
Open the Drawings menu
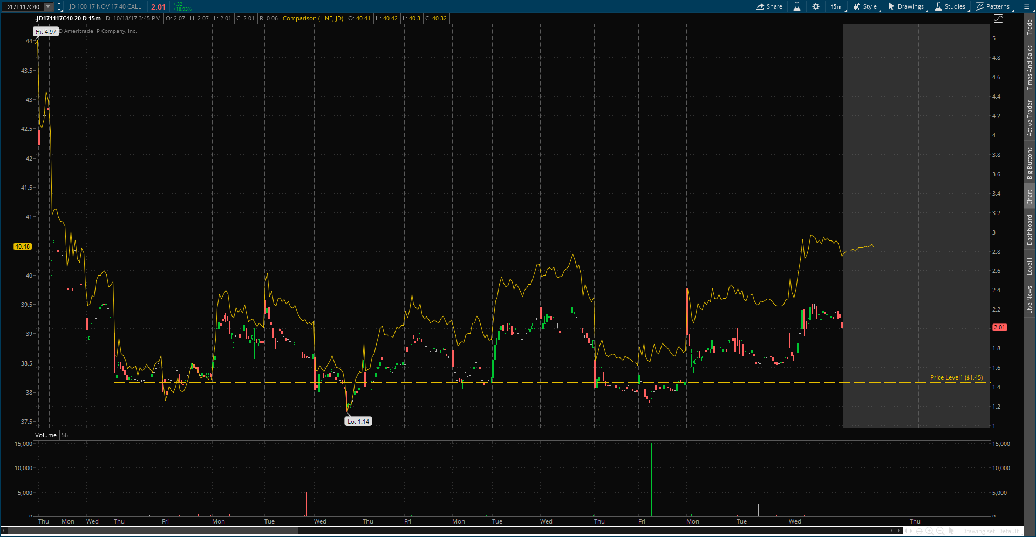coord(906,6)
